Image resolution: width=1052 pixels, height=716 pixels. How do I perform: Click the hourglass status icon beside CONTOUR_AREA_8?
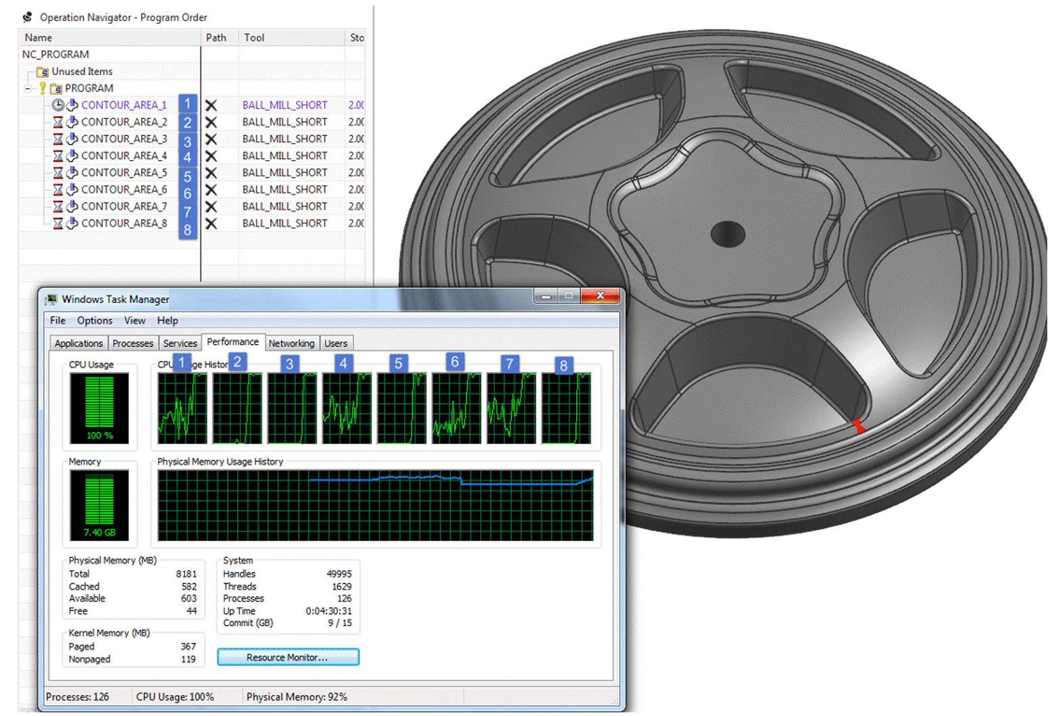tap(58, 224)
